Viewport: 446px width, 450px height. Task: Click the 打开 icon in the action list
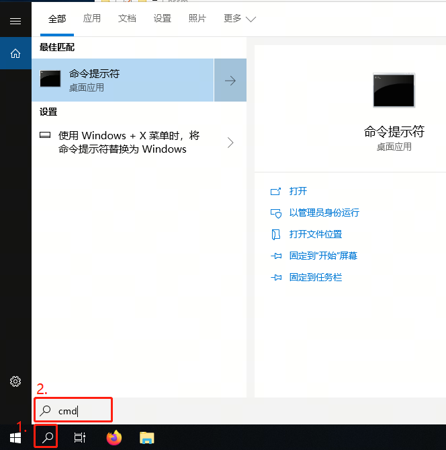coord(275,191)
